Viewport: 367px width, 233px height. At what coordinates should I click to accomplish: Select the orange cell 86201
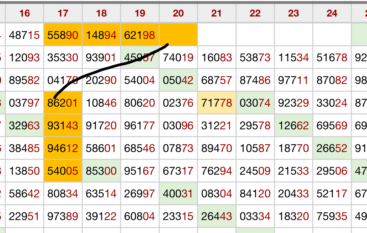[x=63, y=103]
